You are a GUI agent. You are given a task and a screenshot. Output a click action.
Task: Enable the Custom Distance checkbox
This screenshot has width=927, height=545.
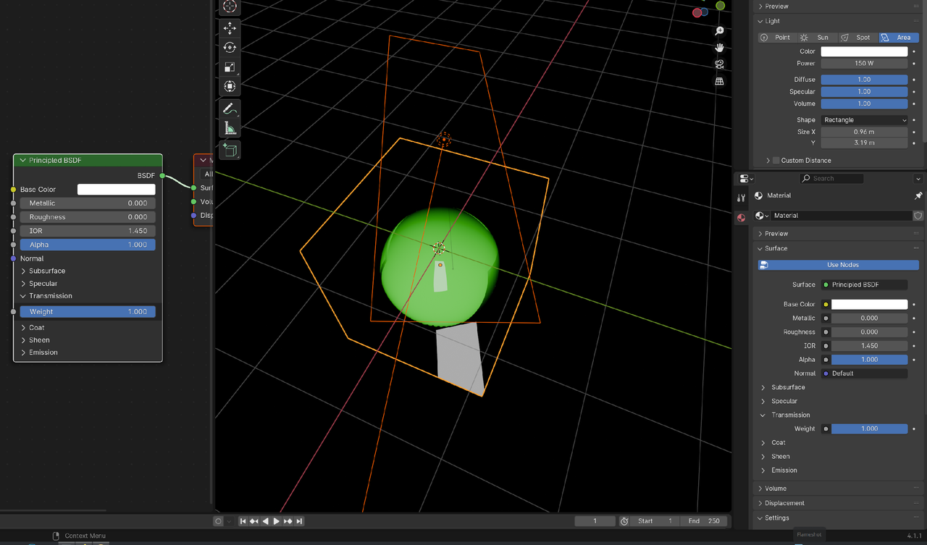click(775, 160)
